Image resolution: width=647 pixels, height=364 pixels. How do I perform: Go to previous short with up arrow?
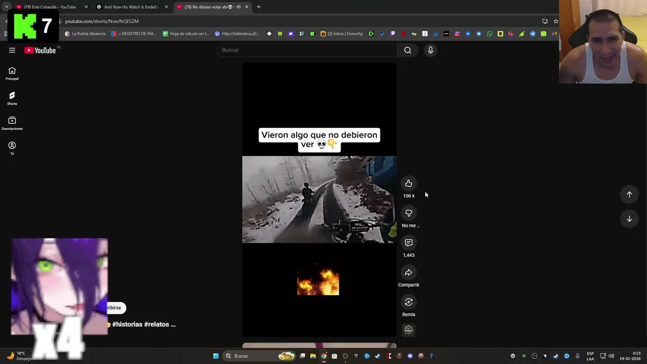629,195
